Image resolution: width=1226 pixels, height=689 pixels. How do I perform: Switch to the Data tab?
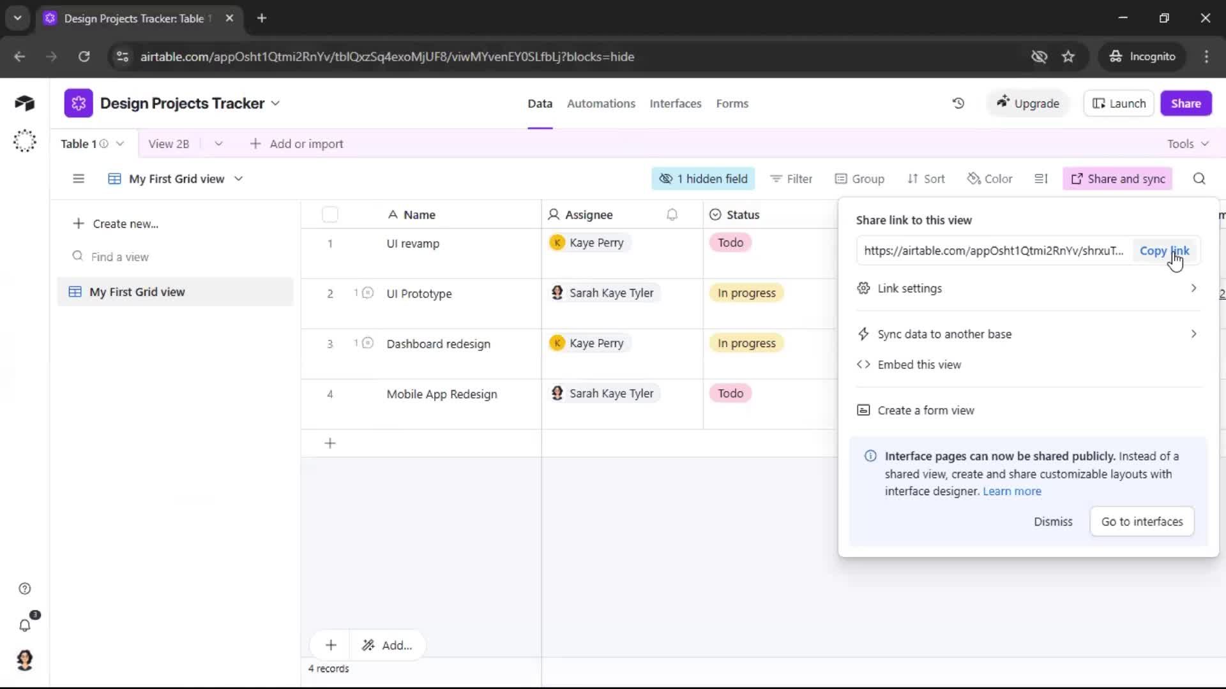[540, 103]
